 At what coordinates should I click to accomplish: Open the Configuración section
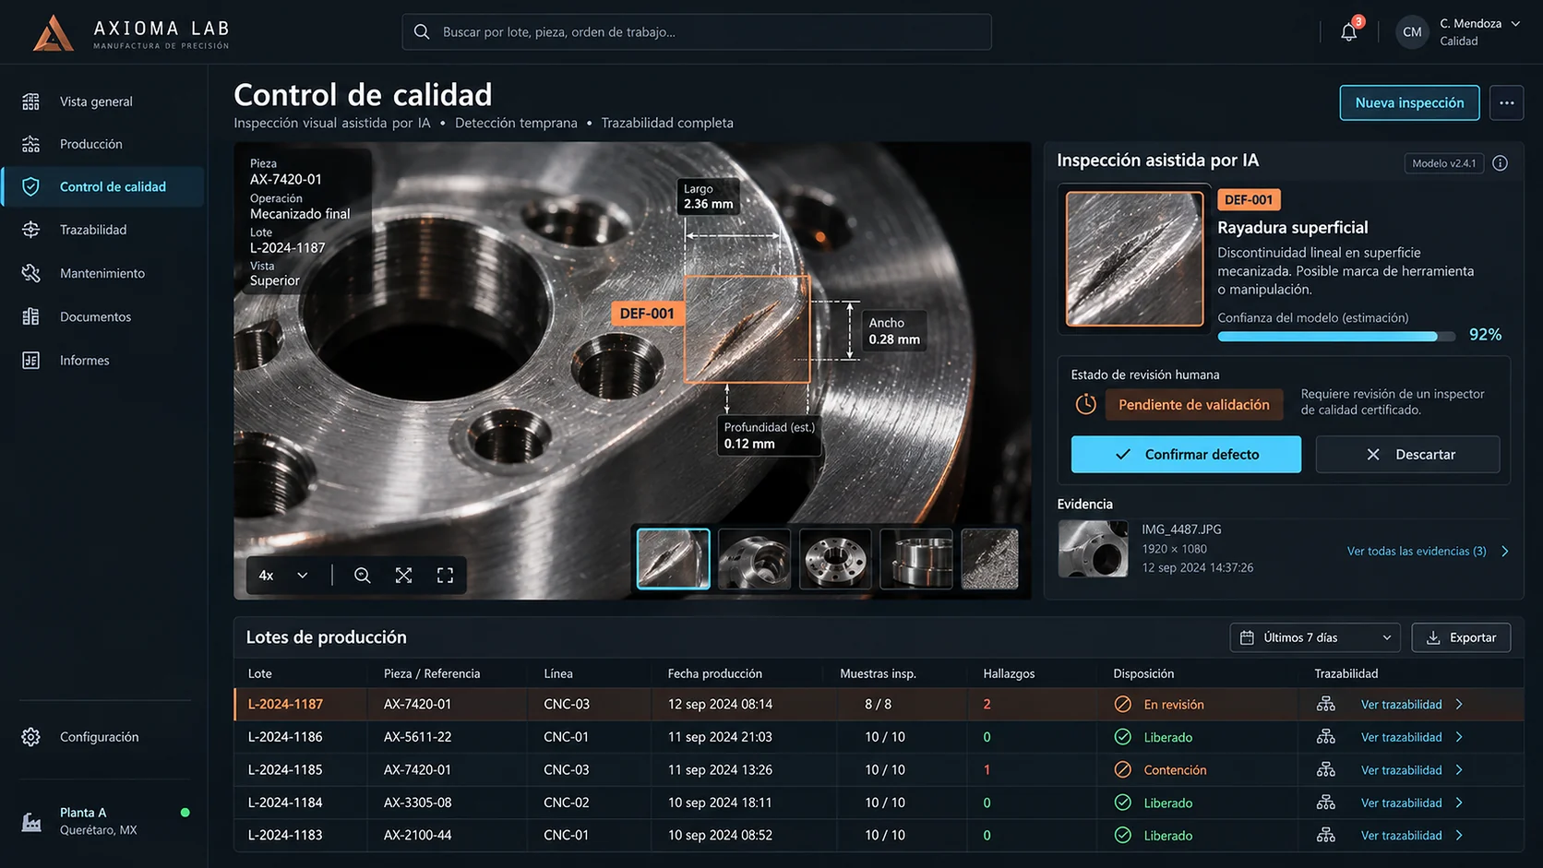(99, 737)
